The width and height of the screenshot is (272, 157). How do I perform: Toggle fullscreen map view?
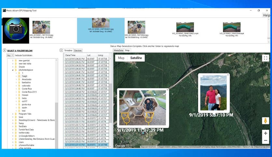(x=265, y=58)
